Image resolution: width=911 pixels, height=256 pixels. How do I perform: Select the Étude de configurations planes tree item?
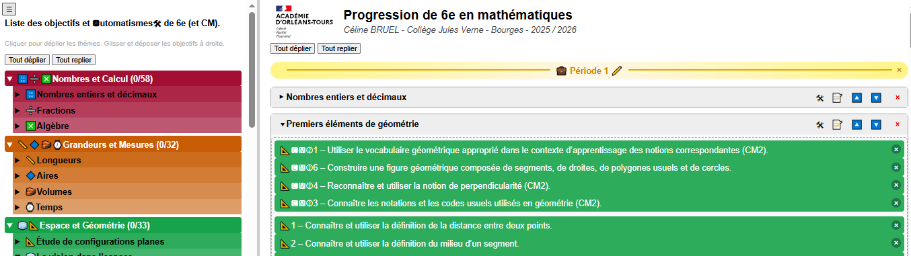click(101, 242)
